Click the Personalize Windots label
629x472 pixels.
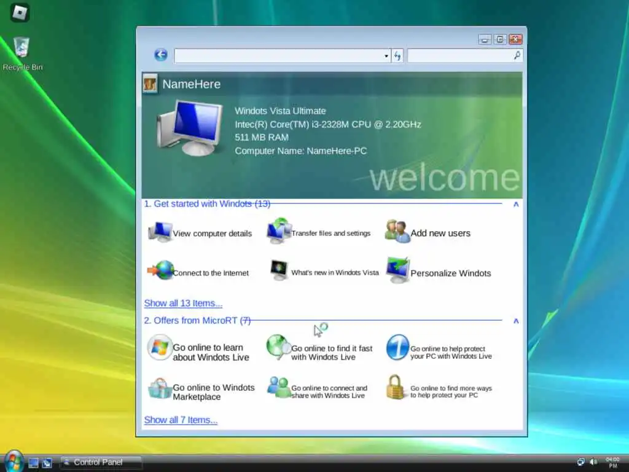450,273
